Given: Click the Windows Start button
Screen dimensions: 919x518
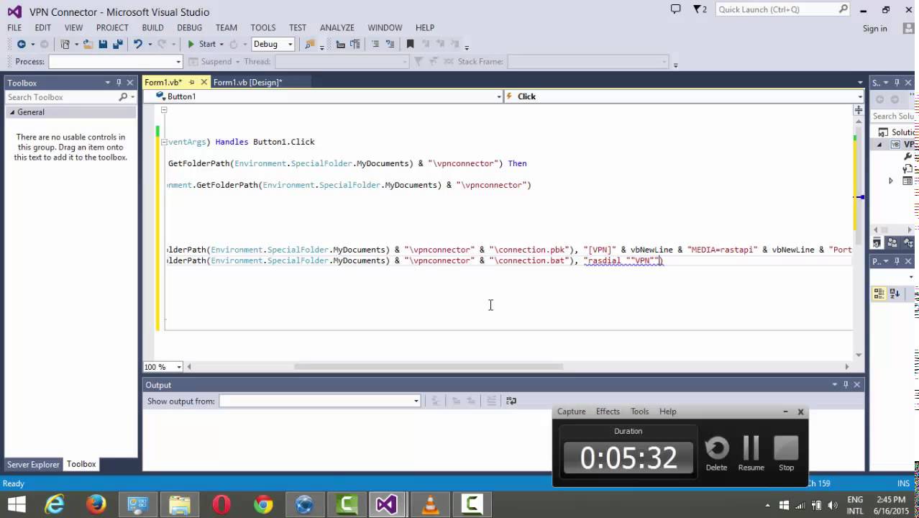Looking at the screenshot, I should pyautogui.click(x=16, y=504).
